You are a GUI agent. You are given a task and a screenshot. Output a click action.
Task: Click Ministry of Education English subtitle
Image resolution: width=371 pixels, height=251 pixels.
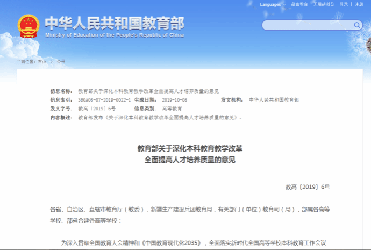115,35
